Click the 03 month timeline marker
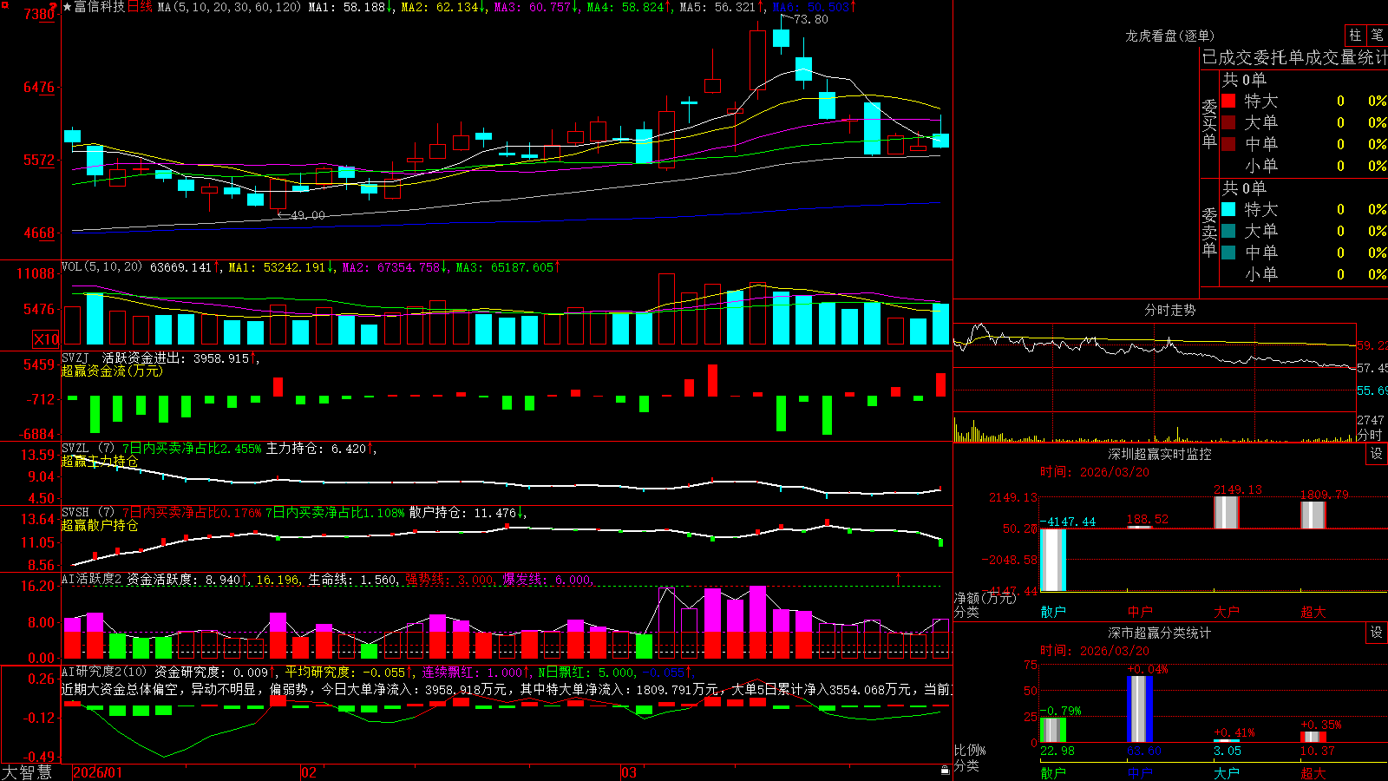Image resolution: width=1388 pixels, height=781 pixels. 629,772
